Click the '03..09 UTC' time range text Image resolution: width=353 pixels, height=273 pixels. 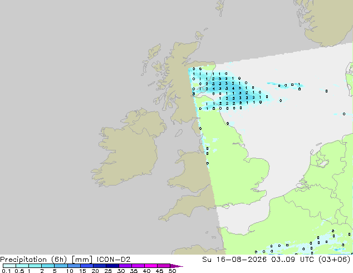coord(293,260)
